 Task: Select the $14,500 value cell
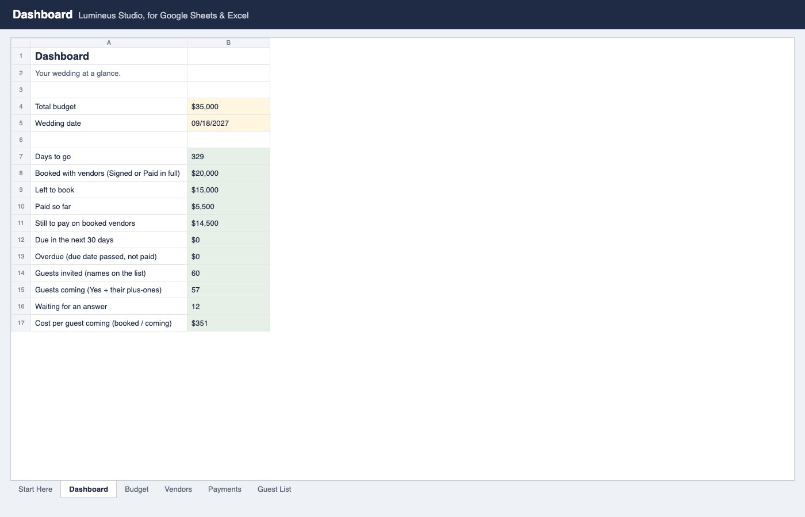point(228,223)
